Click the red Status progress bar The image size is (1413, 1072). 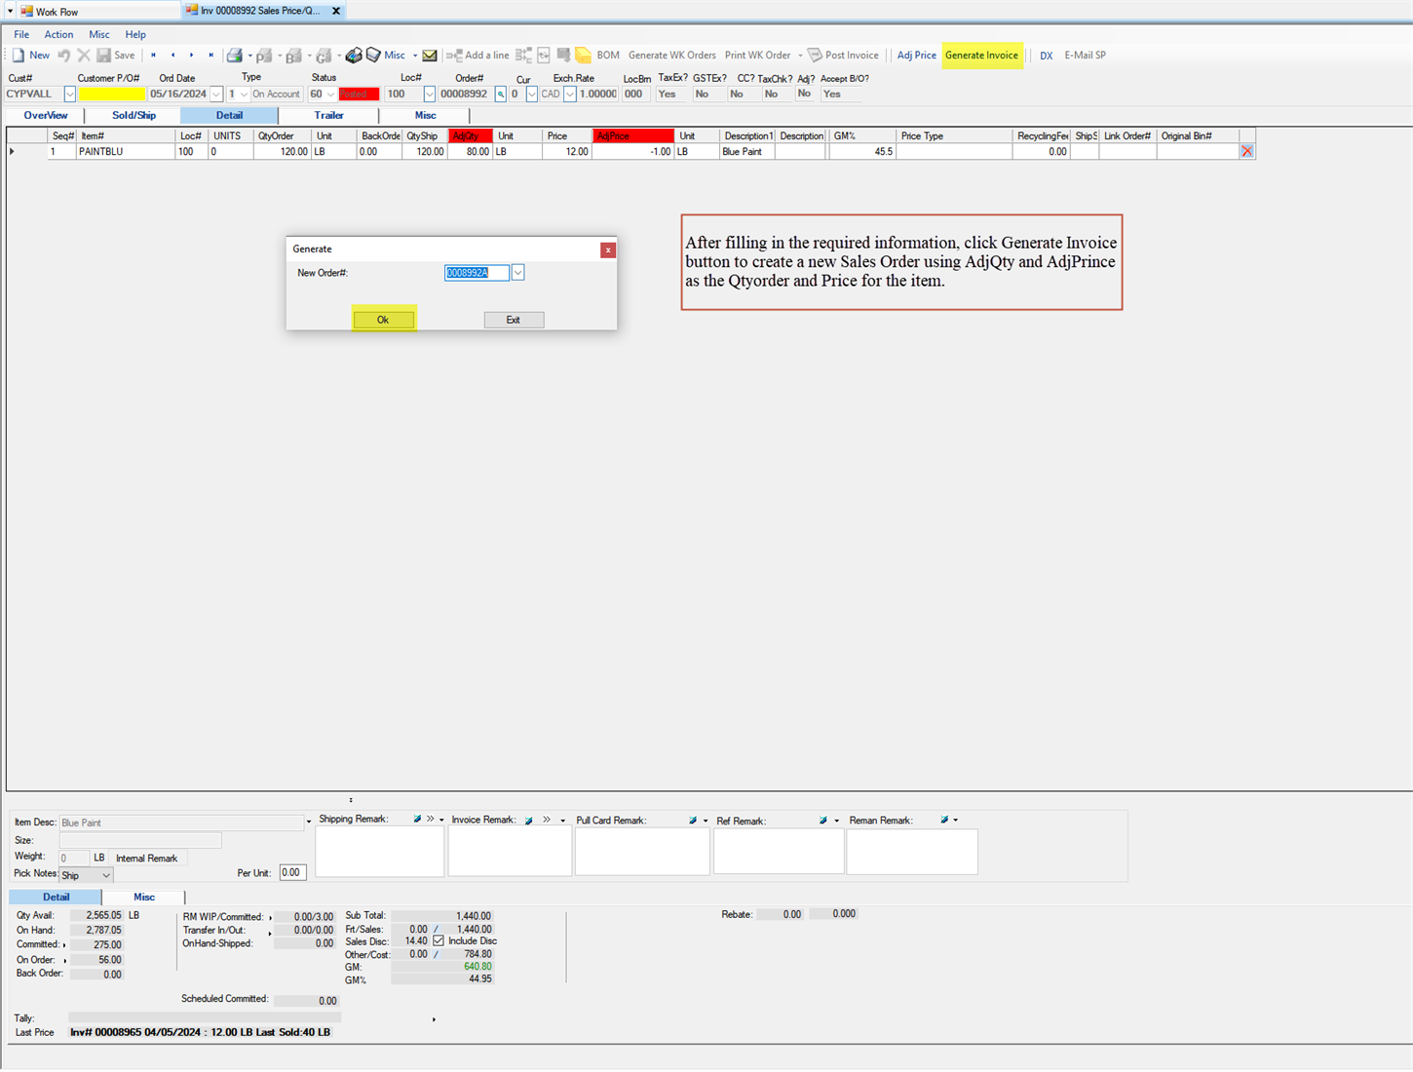pyautogui.click(x=359, y=94)
